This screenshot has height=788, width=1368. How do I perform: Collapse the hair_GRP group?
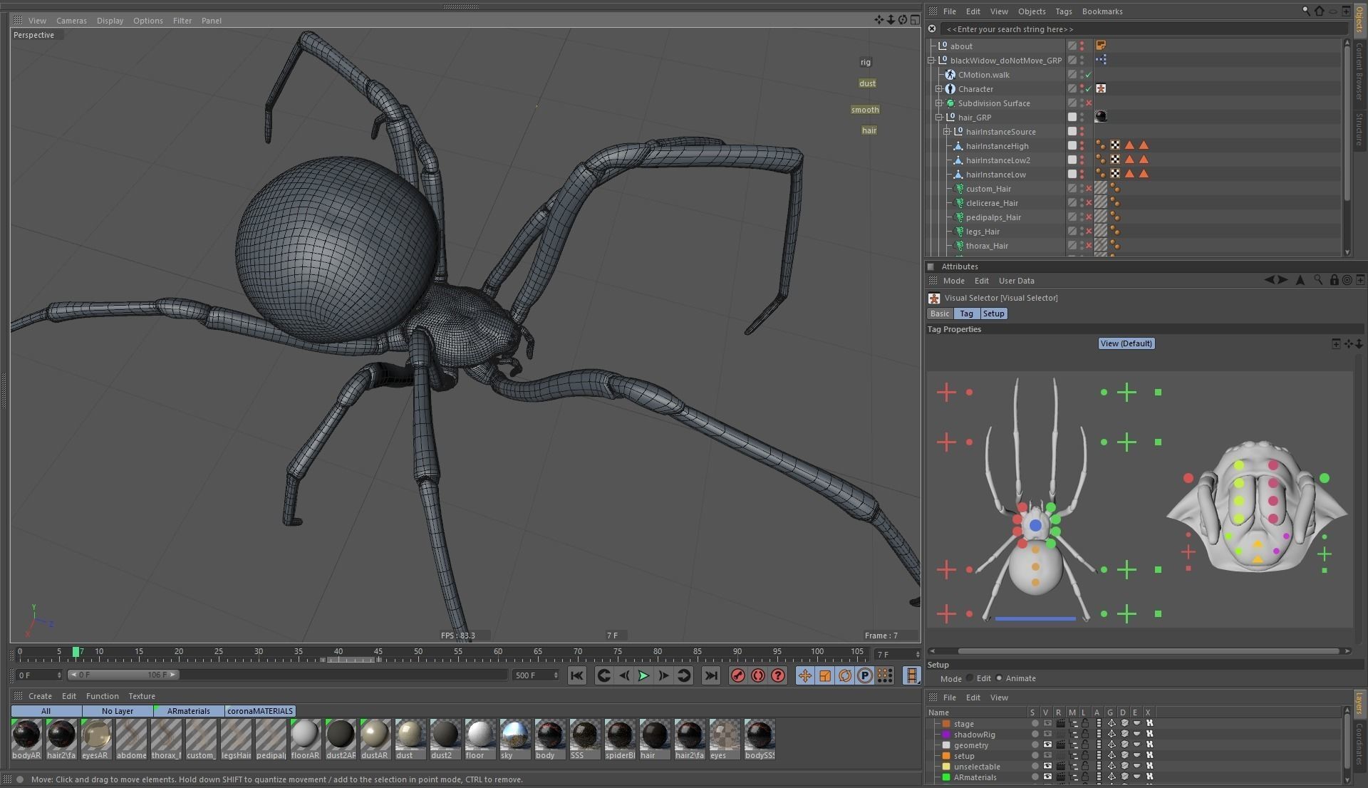pos(939,118)
